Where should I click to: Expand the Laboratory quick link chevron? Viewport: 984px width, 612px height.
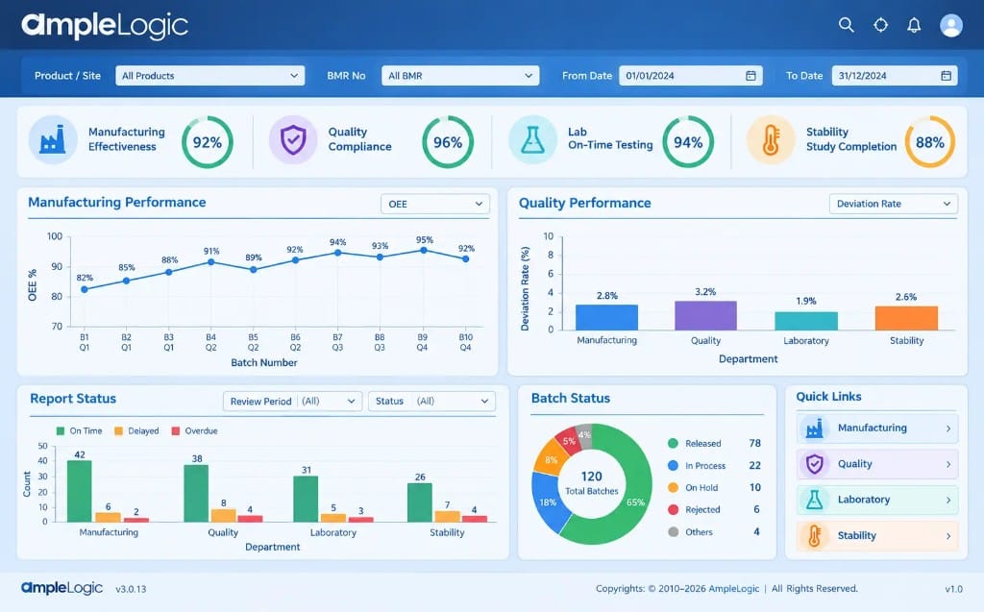pos(947,500)
